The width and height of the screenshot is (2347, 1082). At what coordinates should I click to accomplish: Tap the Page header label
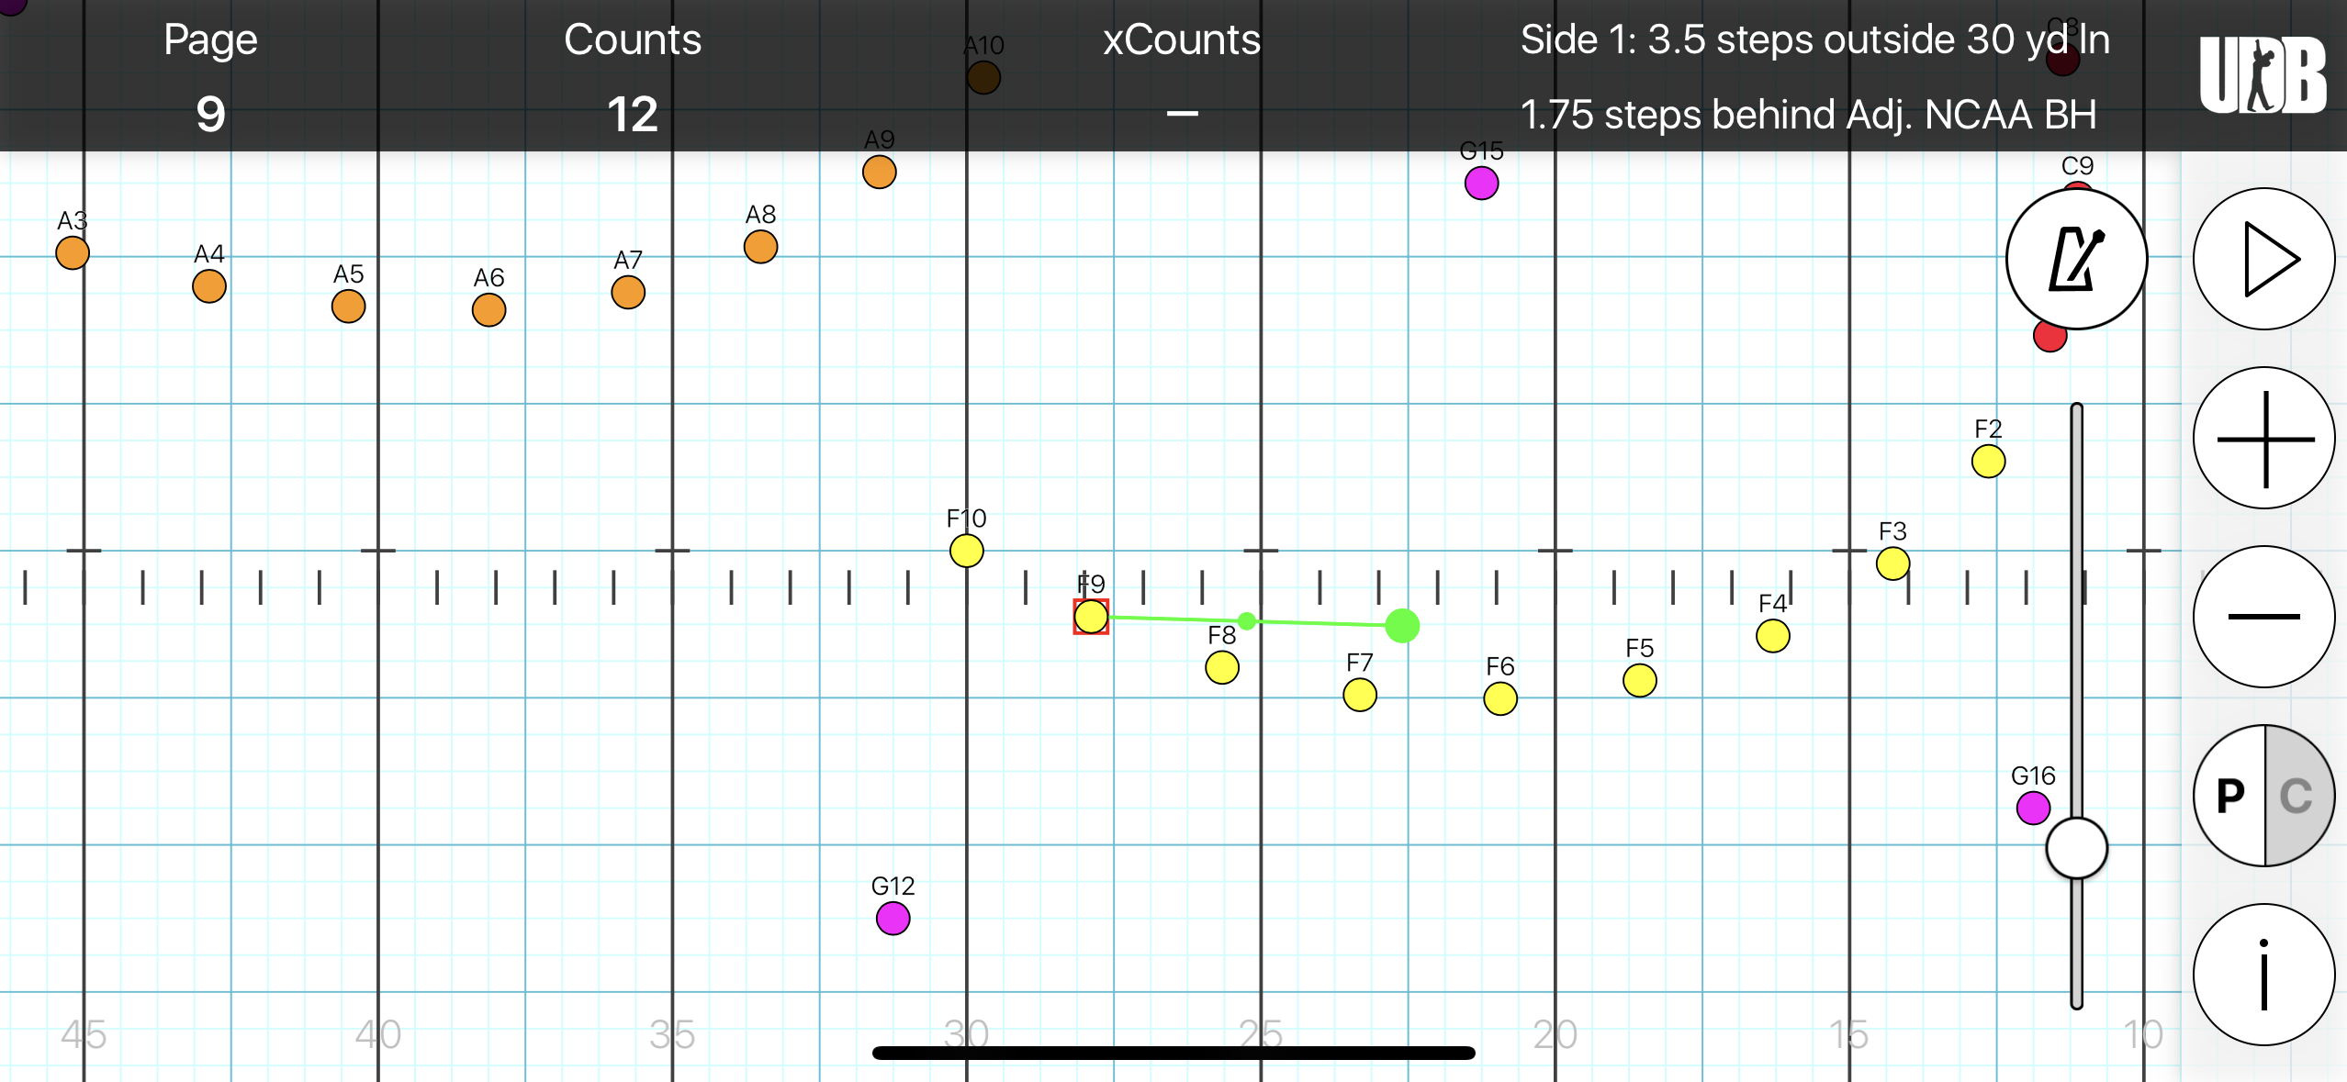(x=210, y=41)
